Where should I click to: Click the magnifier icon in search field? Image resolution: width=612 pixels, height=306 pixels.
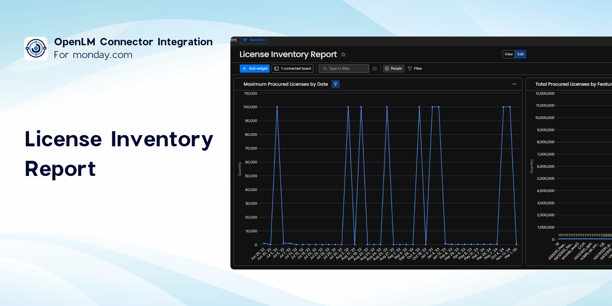pos(325,69)
